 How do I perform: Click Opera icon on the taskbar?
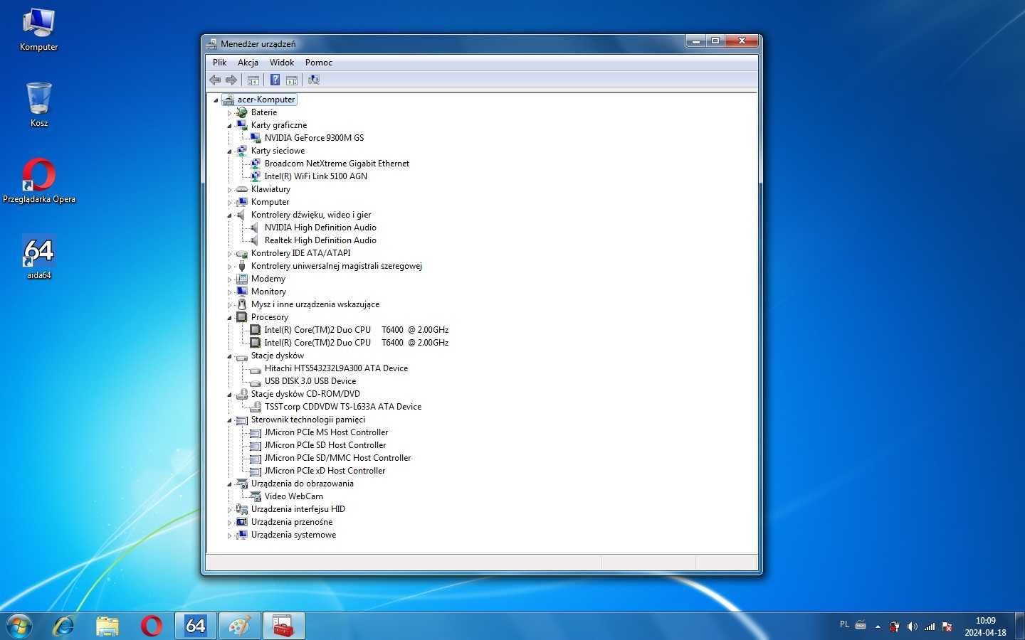(151, 626)
